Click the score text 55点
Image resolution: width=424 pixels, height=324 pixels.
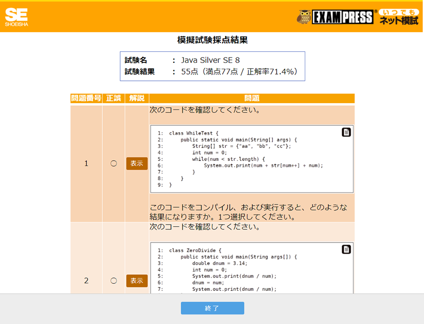pos(190,71)
